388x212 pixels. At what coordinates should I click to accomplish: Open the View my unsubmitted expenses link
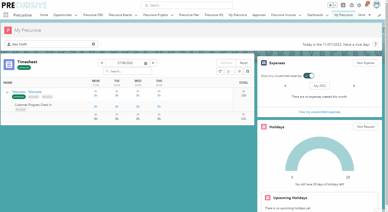click(x=319, y=112)
